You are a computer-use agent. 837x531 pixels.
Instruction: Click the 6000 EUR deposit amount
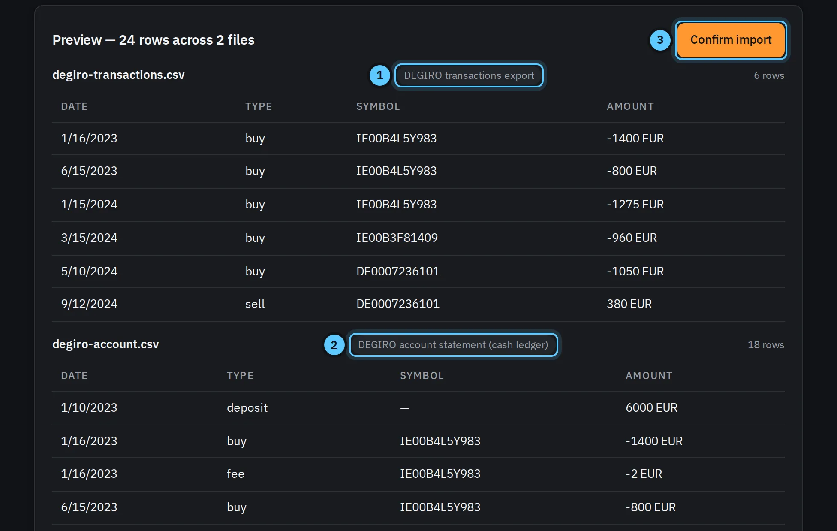pos(651,407)
